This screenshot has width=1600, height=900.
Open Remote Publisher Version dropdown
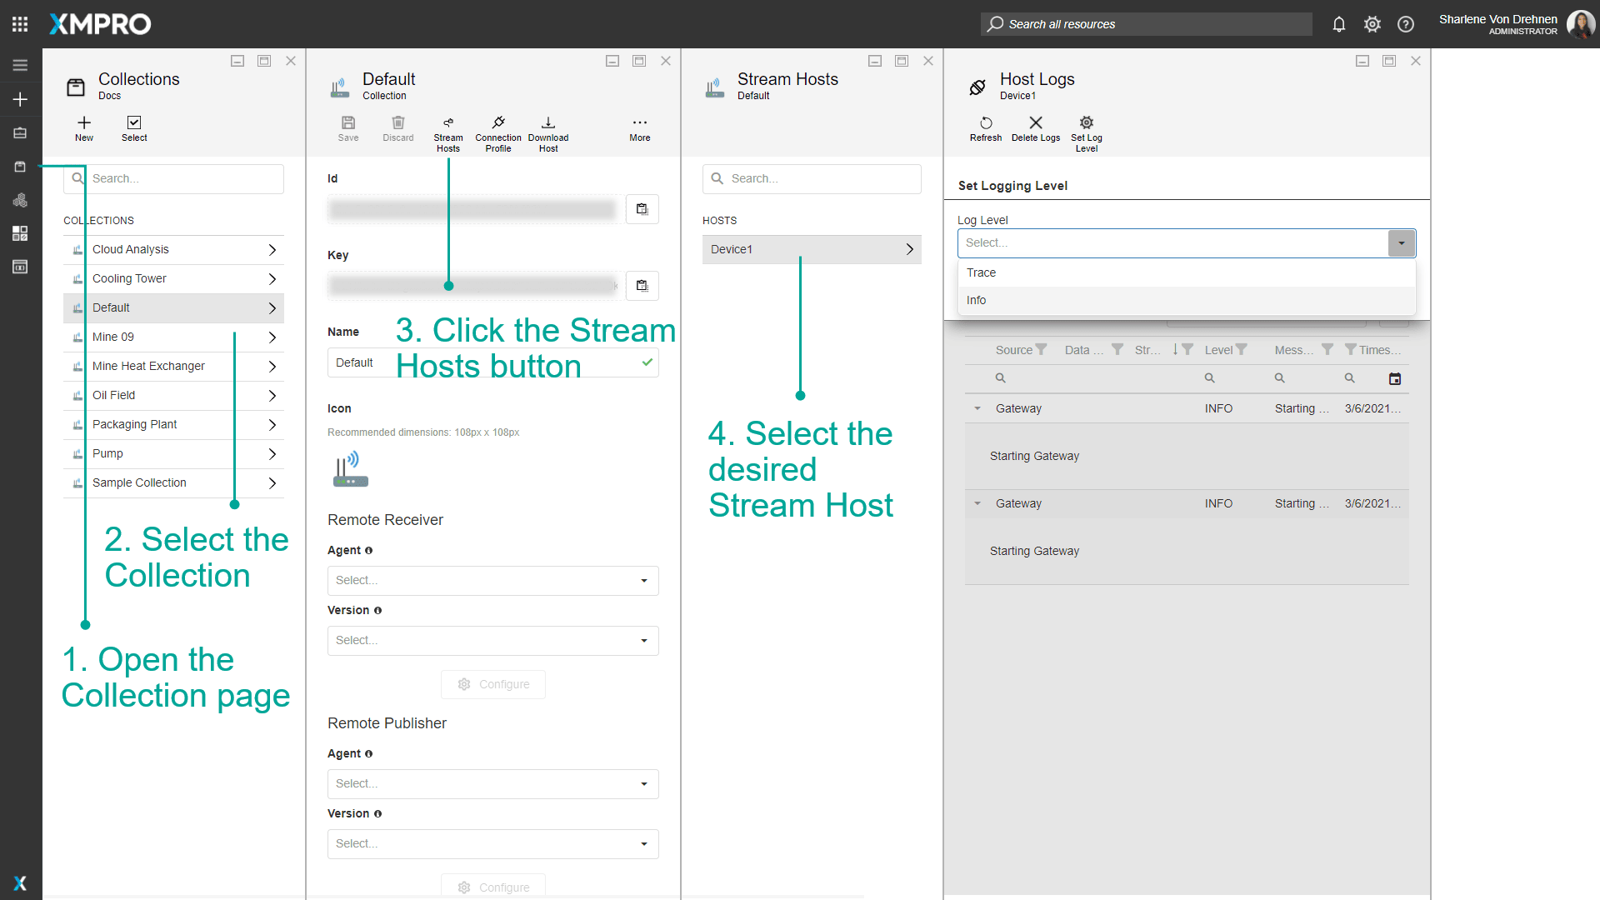[x=492, y=844]
